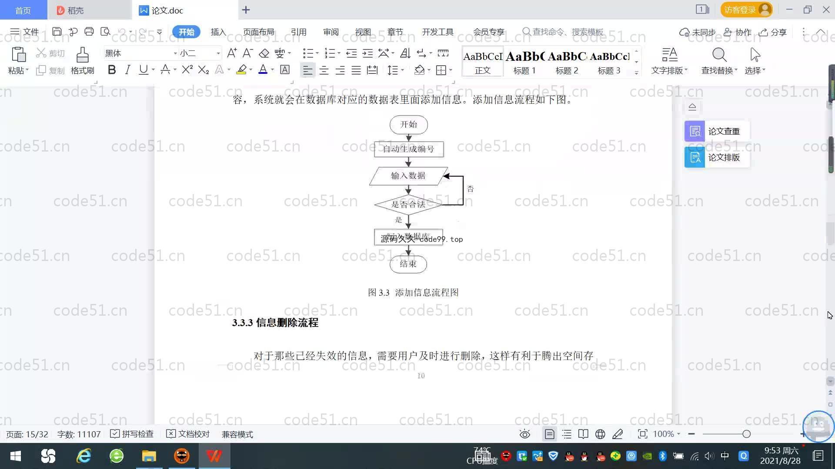Click the 字数: 11107 word count

79,434
